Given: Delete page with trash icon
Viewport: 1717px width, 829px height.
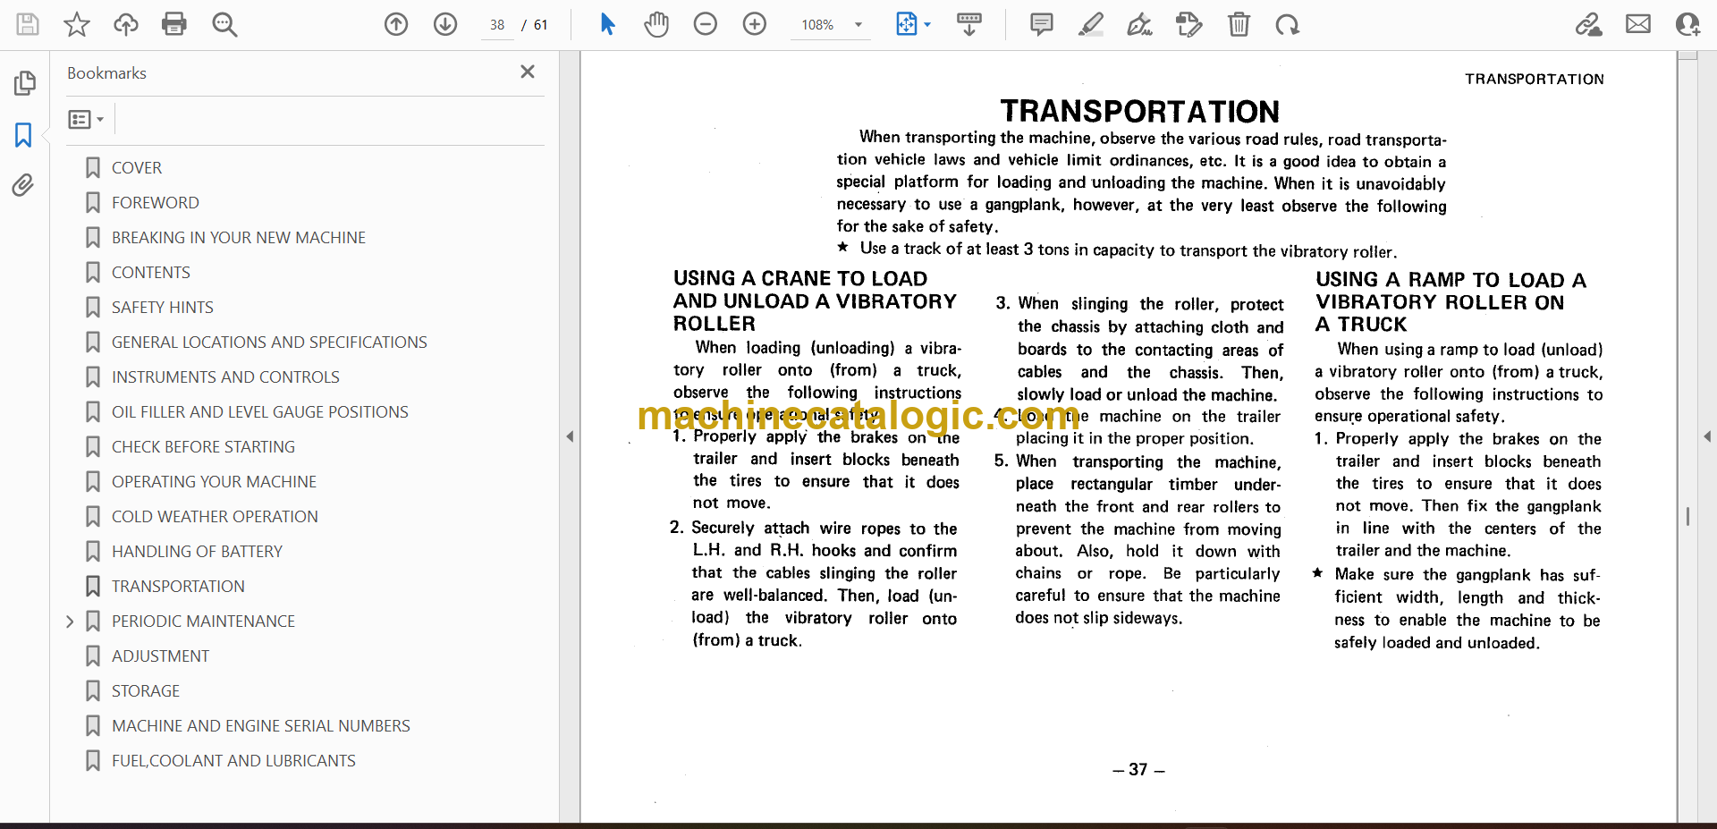Looking at the screenshot, I should pyautogui.click(x=1239, y=24).
